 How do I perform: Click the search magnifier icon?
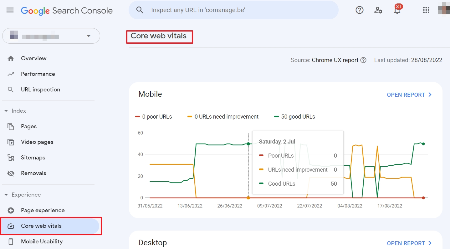(140, 10)
